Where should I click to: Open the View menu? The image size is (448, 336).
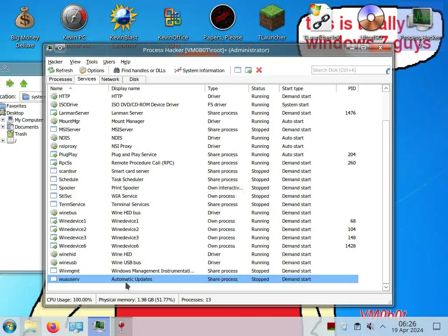[75, 62]
